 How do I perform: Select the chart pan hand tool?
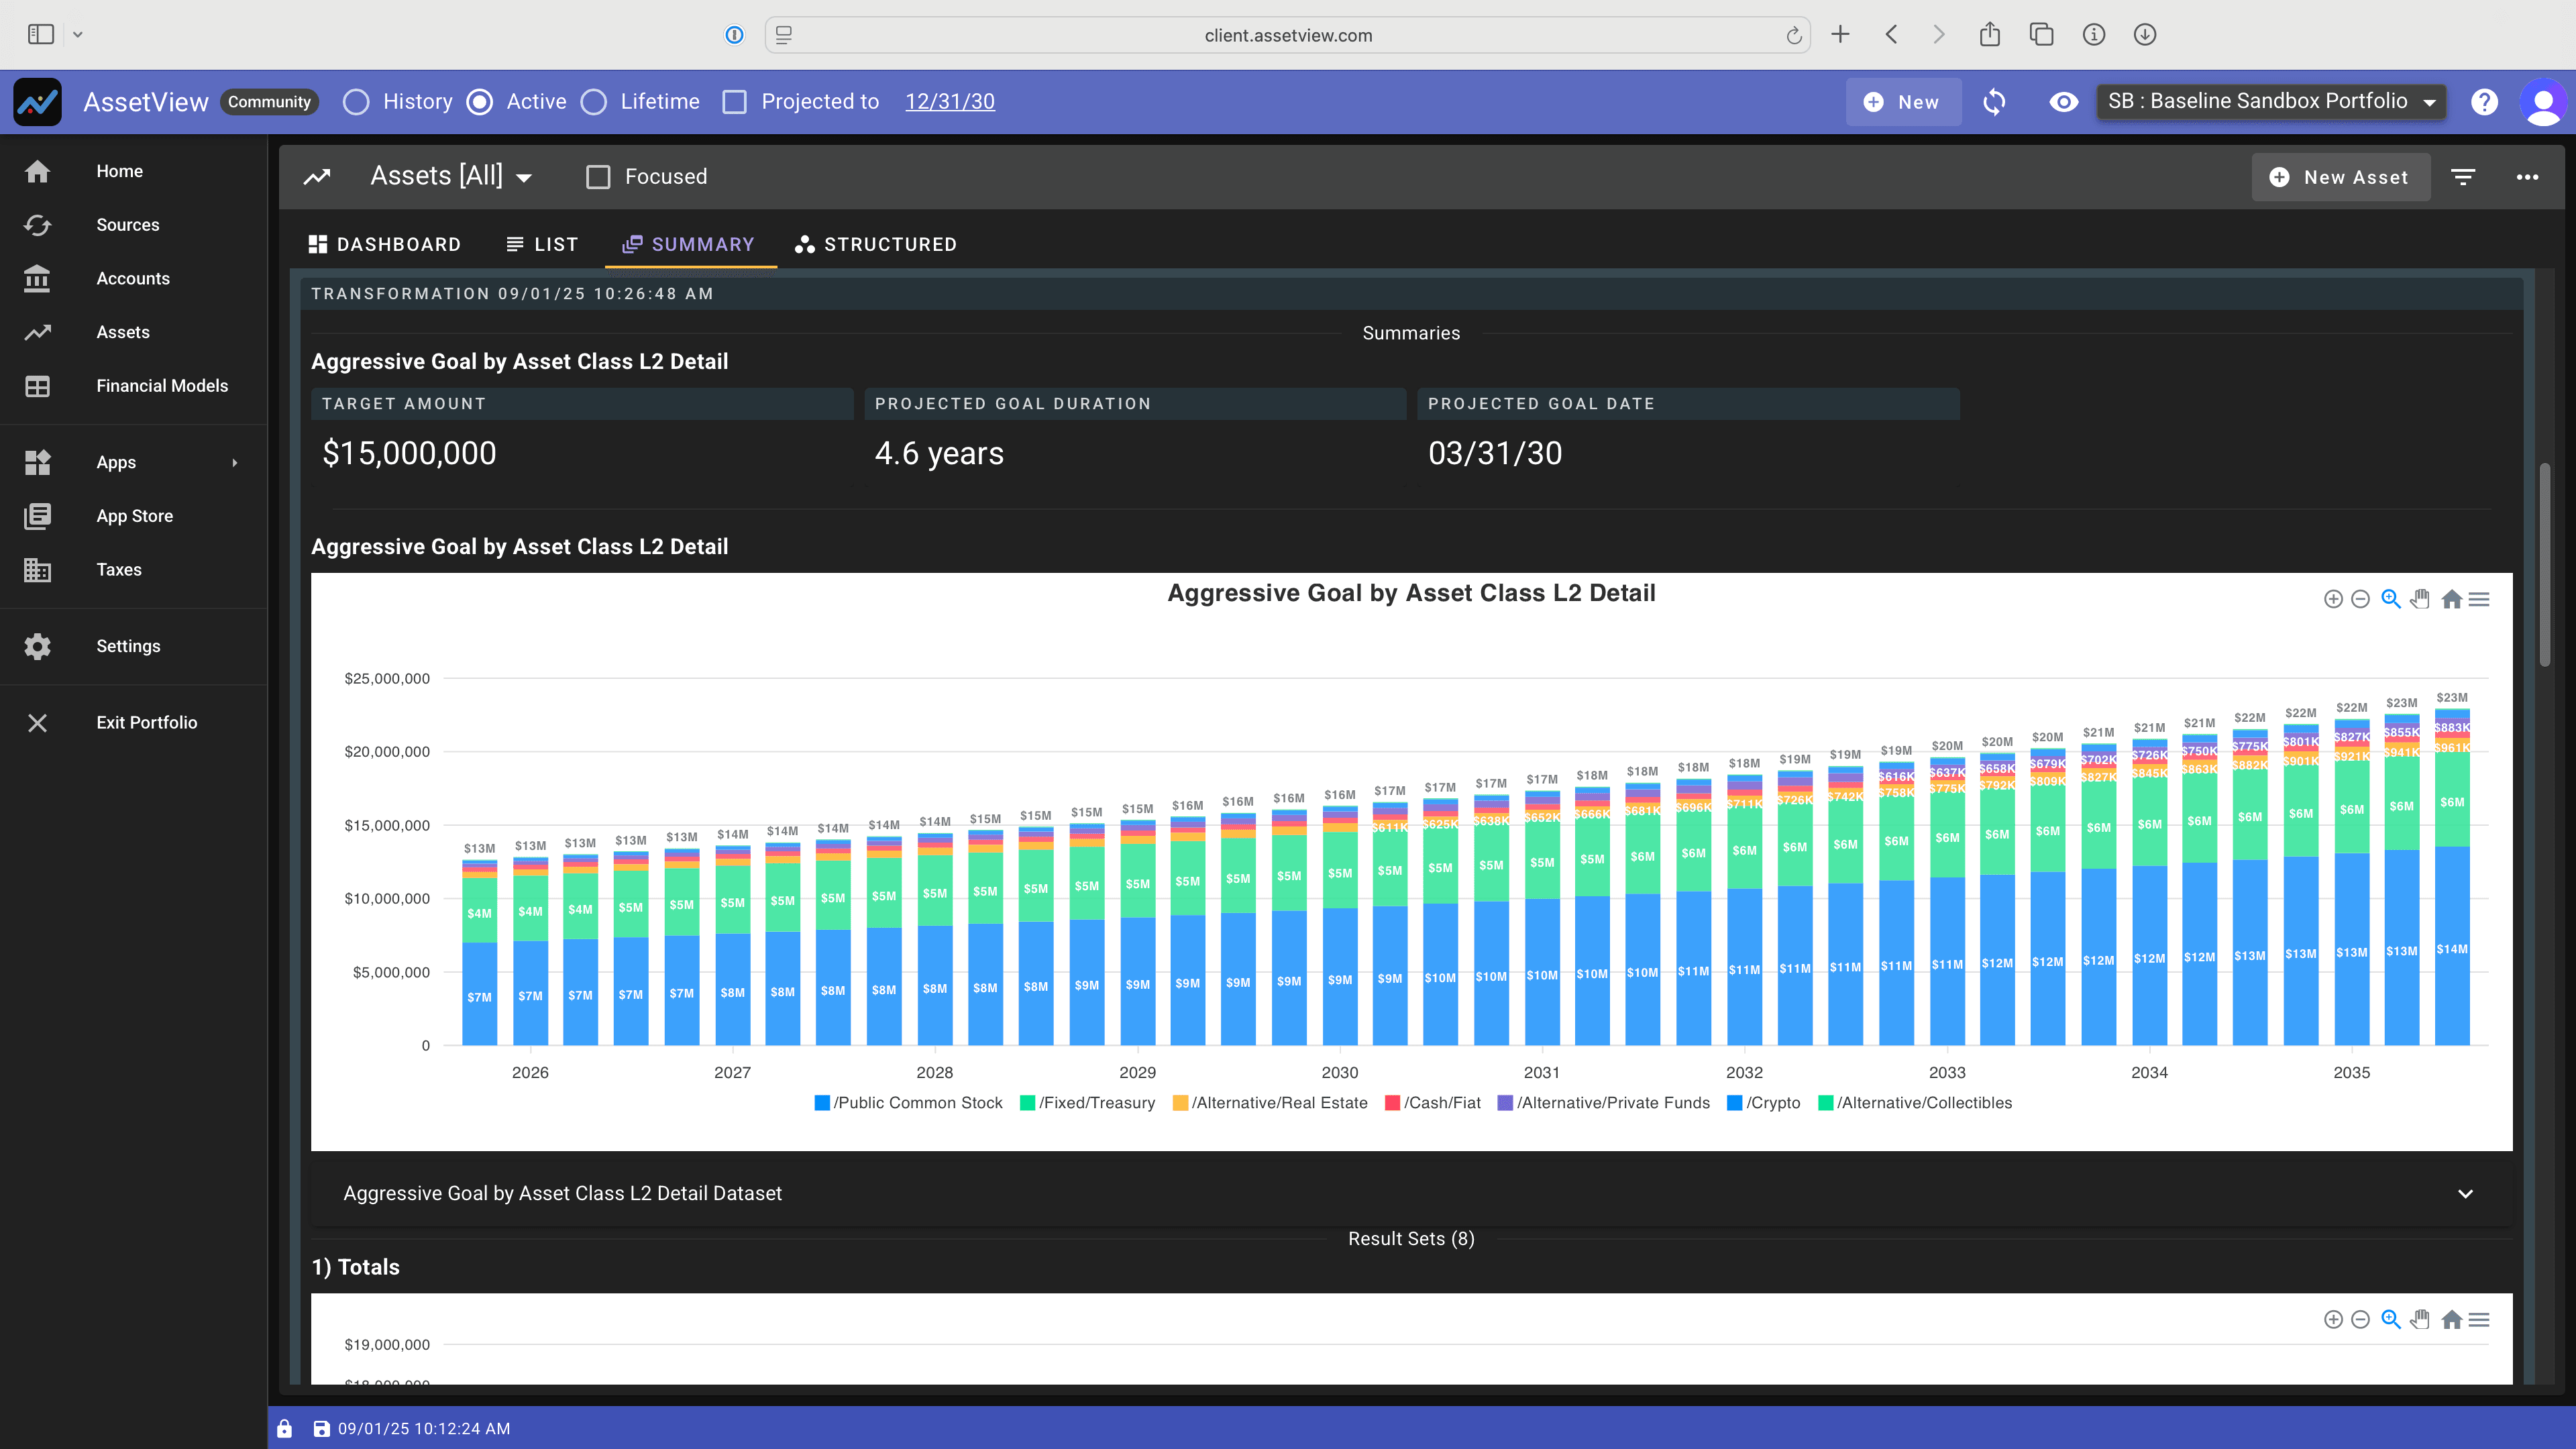pyautogui.click(x=2420, y=599)
